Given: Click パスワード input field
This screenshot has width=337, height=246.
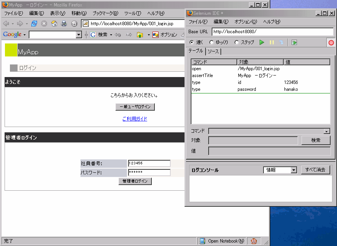Looking at the screenshot, I should pyautogui.click(x=149, y=172).
